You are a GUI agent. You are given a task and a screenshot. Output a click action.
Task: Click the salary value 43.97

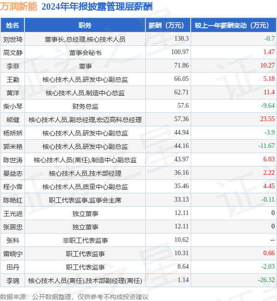[x=181, y=160]
